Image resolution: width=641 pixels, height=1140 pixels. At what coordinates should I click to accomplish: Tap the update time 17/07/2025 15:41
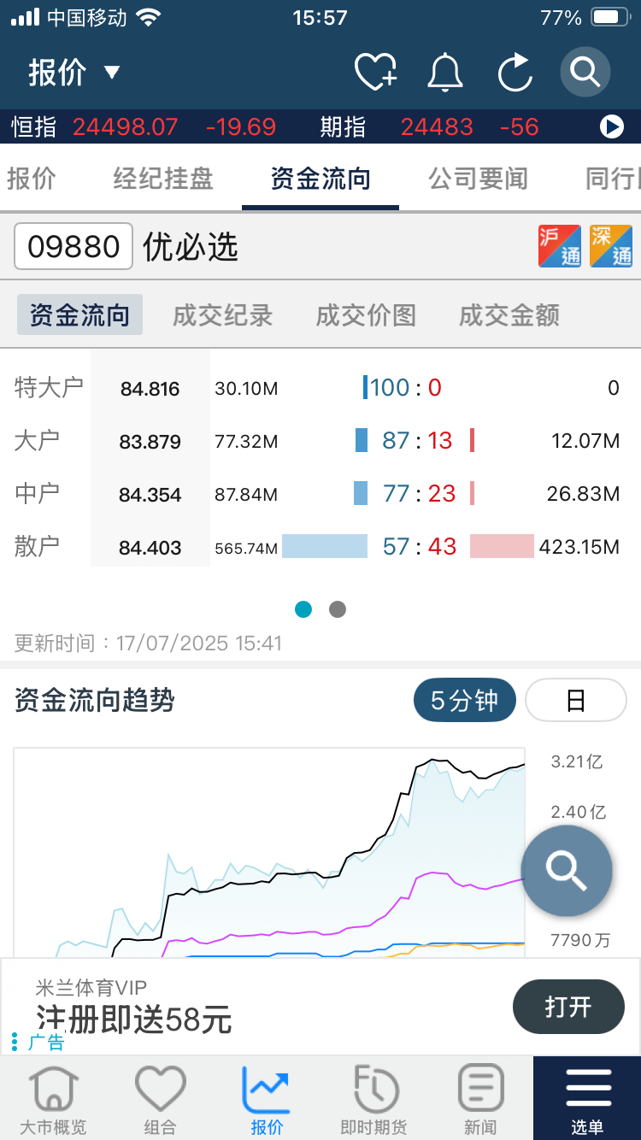tap(199, 643)
